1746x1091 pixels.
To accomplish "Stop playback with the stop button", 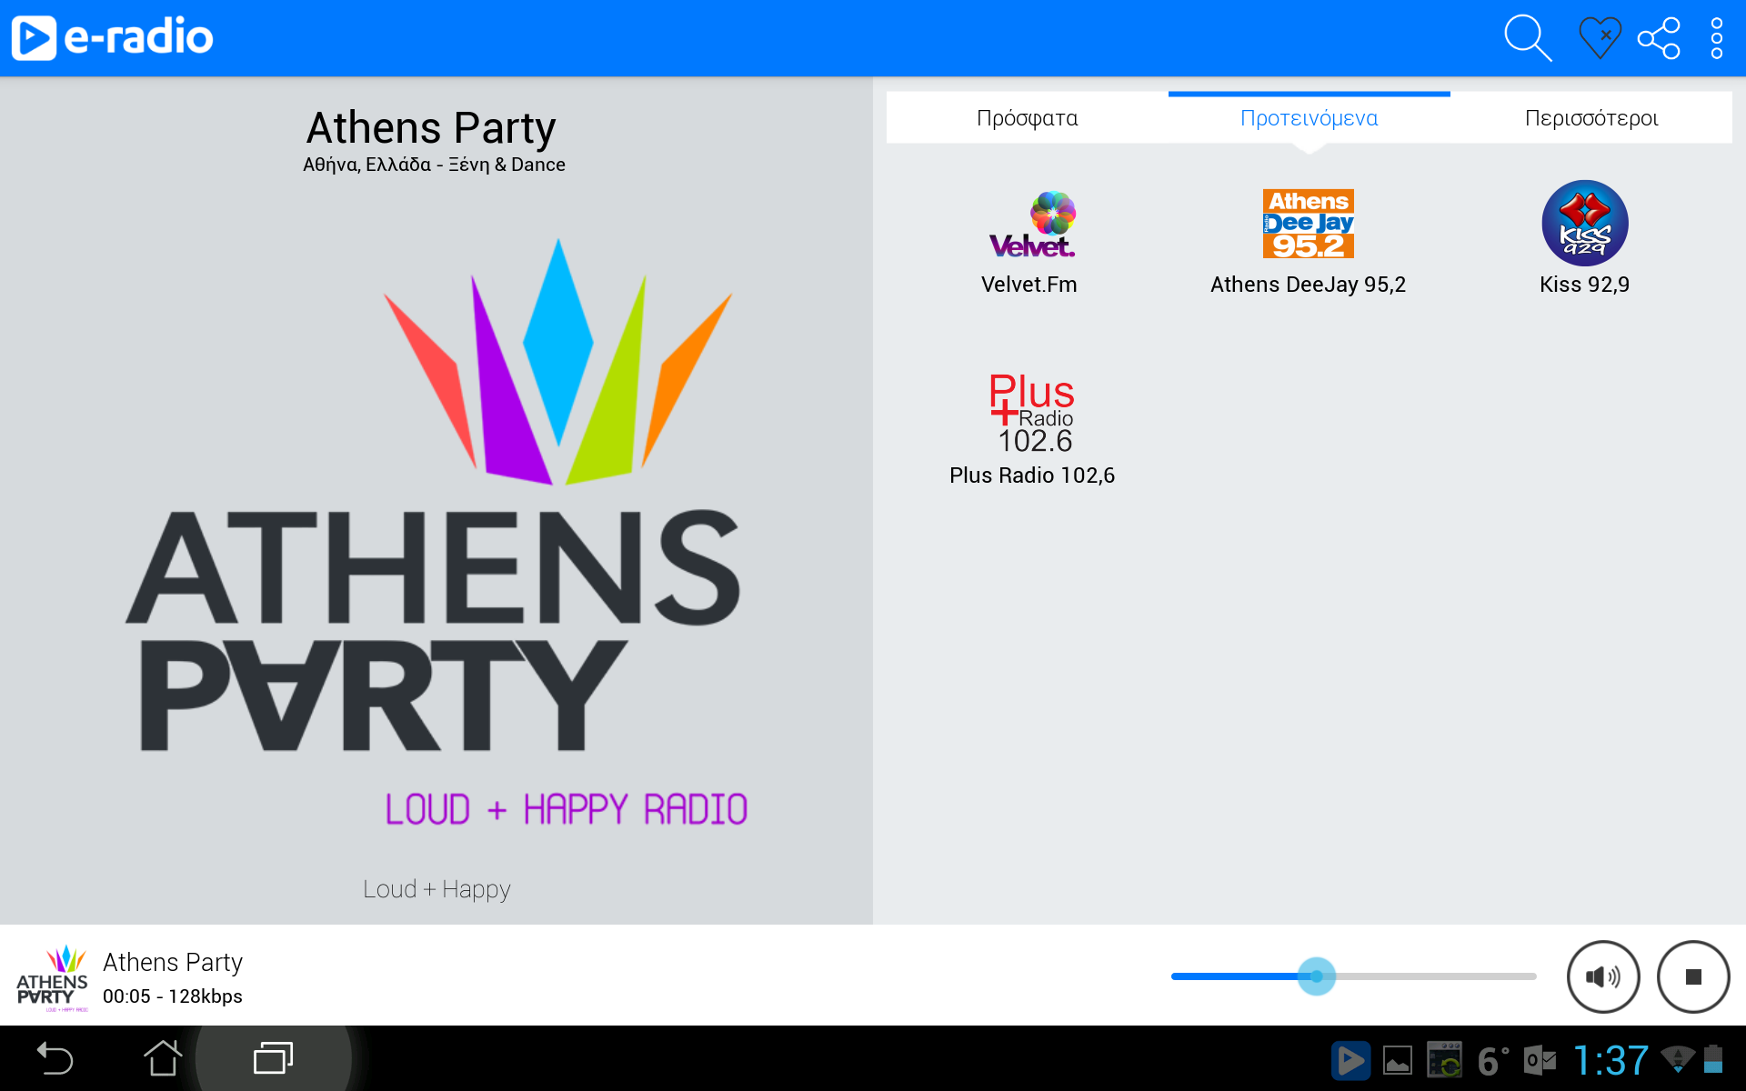I will click(1693, 976).
